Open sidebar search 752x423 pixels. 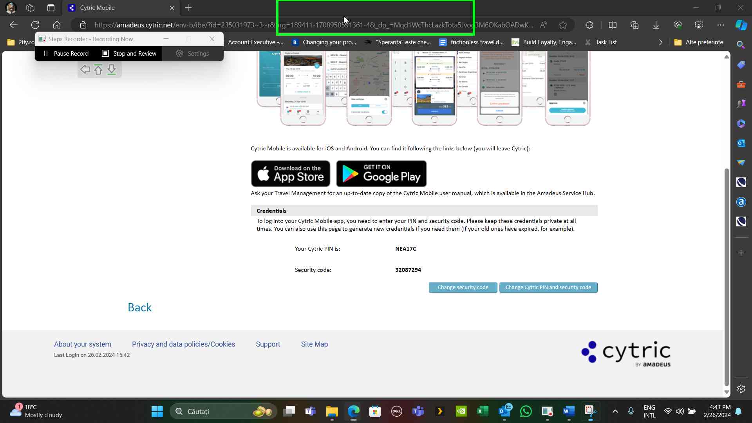click(741, 45)
